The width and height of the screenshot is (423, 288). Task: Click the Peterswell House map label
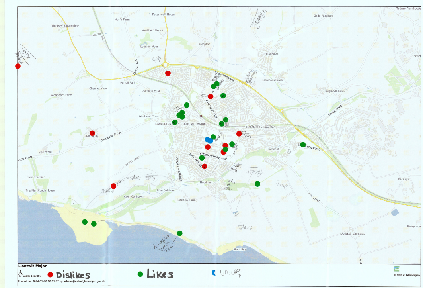click(x=163, y=14)
